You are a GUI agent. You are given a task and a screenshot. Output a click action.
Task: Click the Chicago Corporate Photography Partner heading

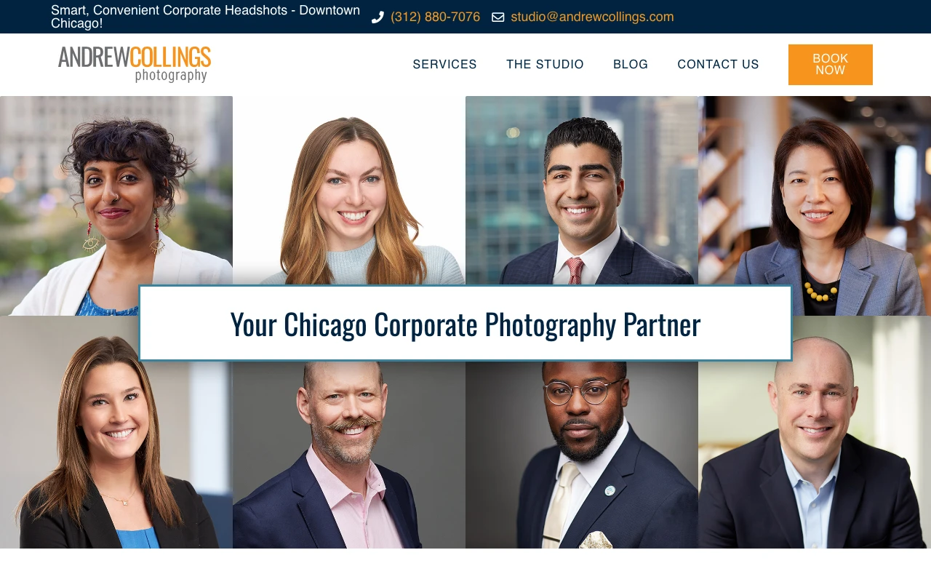pos(465,324)
